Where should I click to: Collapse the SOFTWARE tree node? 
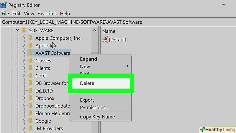pyautogui.click(x=17, y=30)
